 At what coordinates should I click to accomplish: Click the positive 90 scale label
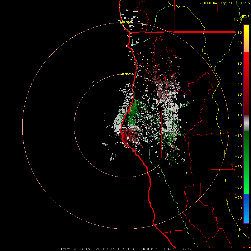coord(240,33)
